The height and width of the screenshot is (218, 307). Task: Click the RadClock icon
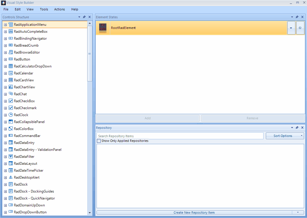point(11,115)
